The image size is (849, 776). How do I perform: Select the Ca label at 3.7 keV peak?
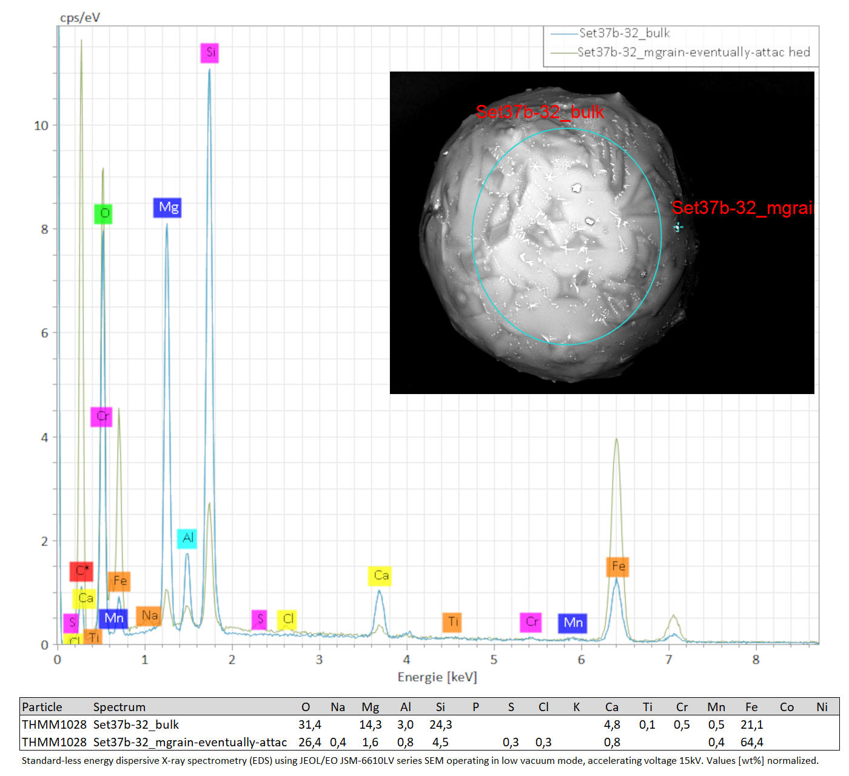(380, 575)
